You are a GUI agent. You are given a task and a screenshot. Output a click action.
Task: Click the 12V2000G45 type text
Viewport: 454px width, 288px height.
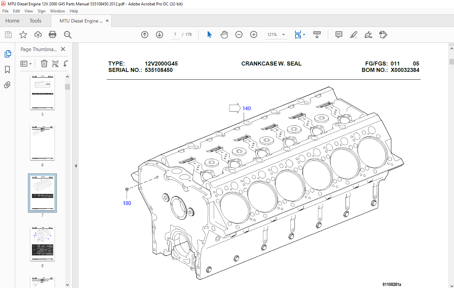pos(161,64)
